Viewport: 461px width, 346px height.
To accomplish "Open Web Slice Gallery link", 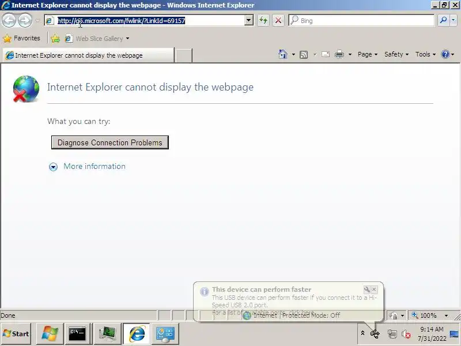I will pos(94,39).
